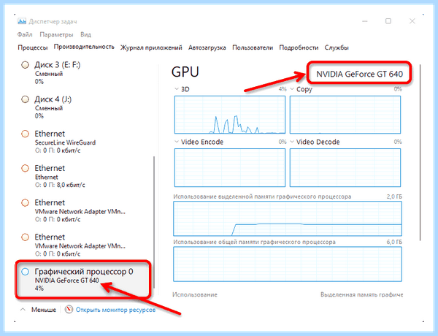Image resolution: width=438 pixels, height=336 pixels.
Task: Click the 4% value on 3D graph
Action: (283, 89)
